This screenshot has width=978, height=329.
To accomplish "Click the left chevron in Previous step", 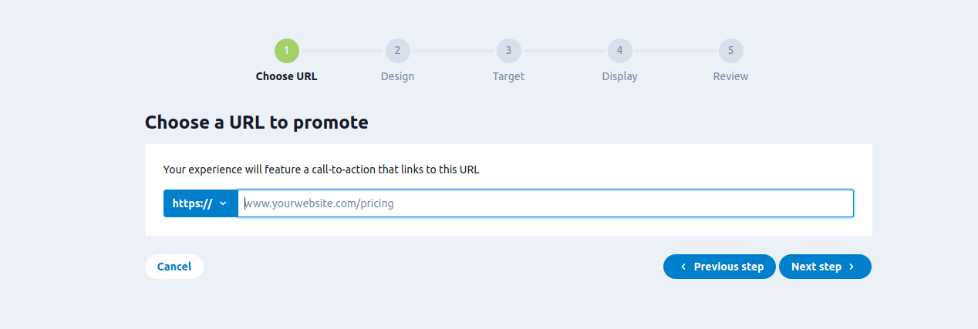I will [x=683, y=267].
